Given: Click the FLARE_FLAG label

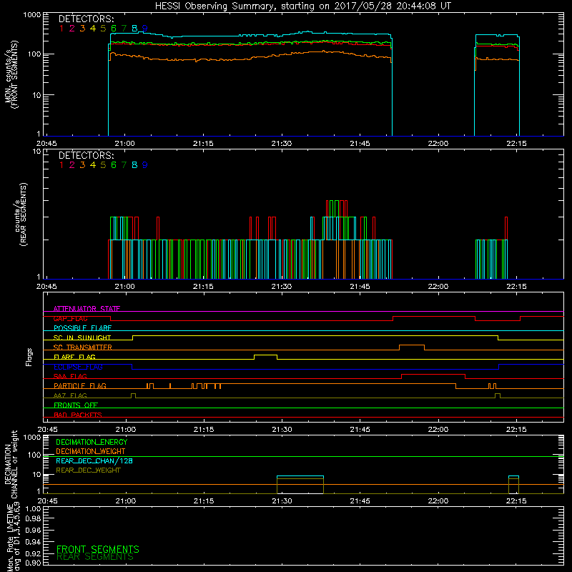Looking at the screenshot, I should point(74,357).
